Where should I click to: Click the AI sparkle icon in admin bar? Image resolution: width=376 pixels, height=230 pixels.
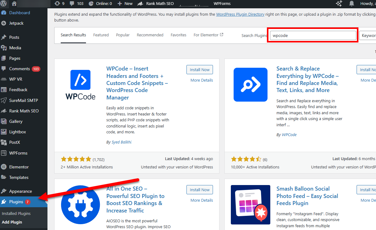339,4
